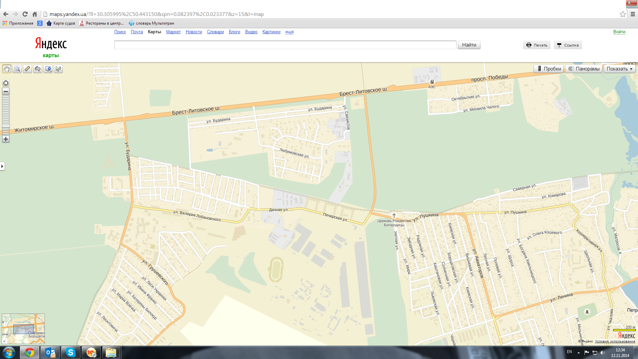This screenshot has width=638, height=359.
Task: Open the add-placemark tool dropdown
Action: click(x=48, y=69)
